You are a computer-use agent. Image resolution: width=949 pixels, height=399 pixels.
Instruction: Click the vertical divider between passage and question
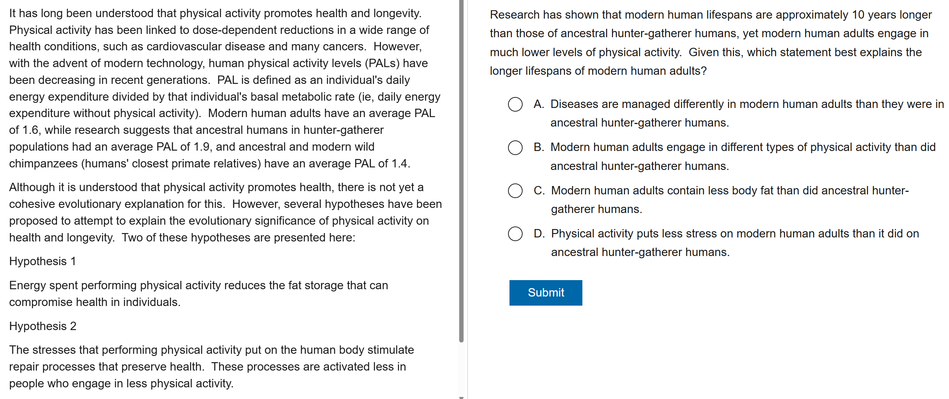coord(468,199)
